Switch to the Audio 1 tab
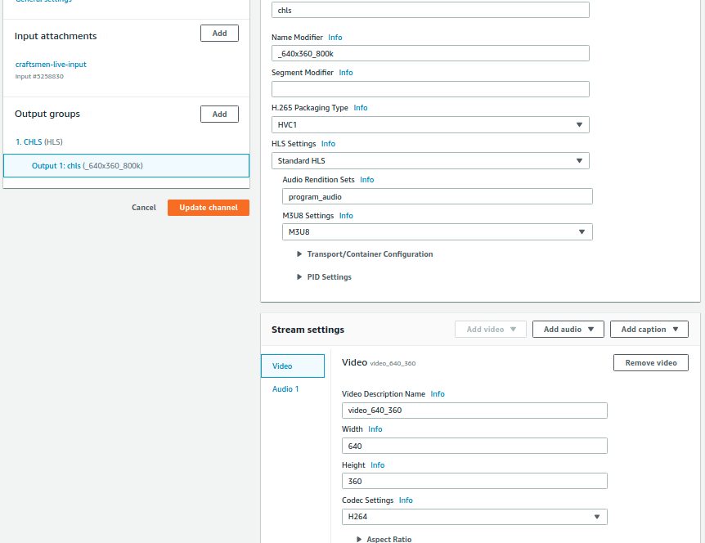 285,389
